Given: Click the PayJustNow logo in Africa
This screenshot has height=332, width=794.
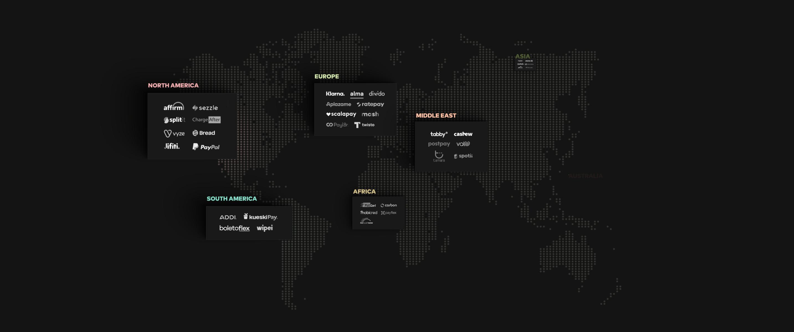Looking at the screenshot, I should tap(366, 221).
